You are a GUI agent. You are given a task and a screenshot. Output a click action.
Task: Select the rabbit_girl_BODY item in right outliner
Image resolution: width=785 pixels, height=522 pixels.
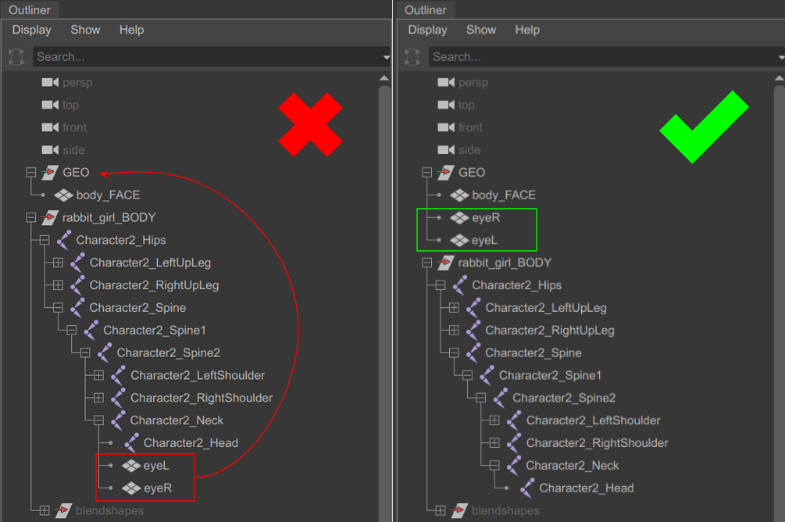click(x=505, y=263)
